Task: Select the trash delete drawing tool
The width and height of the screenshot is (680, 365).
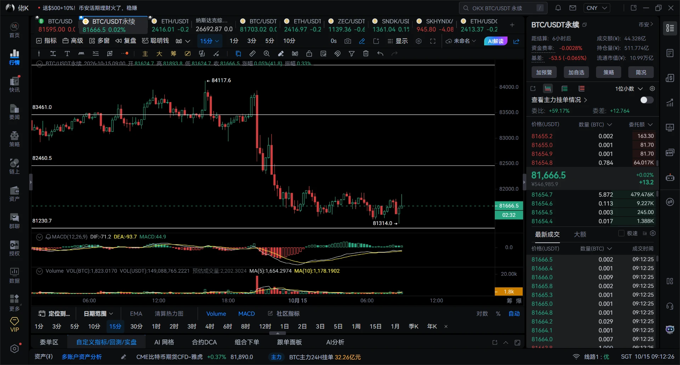Action: tap(366, 54)
